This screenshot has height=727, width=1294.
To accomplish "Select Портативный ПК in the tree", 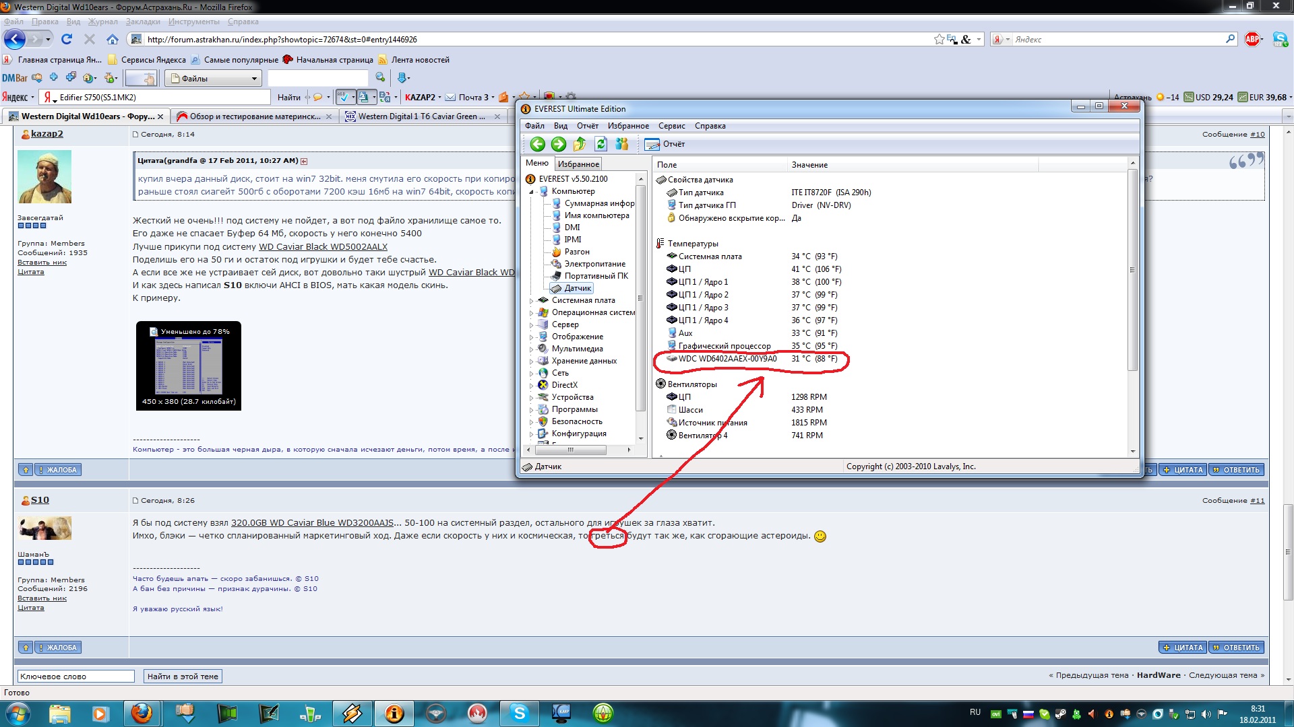I will pos(596,276).
